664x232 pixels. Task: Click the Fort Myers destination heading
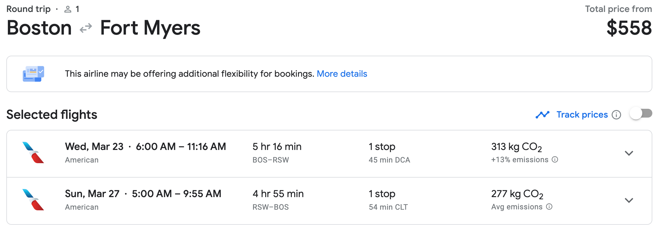click(150, 28)
